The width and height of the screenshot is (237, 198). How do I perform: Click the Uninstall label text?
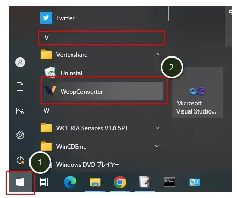(x=72, y=73)
